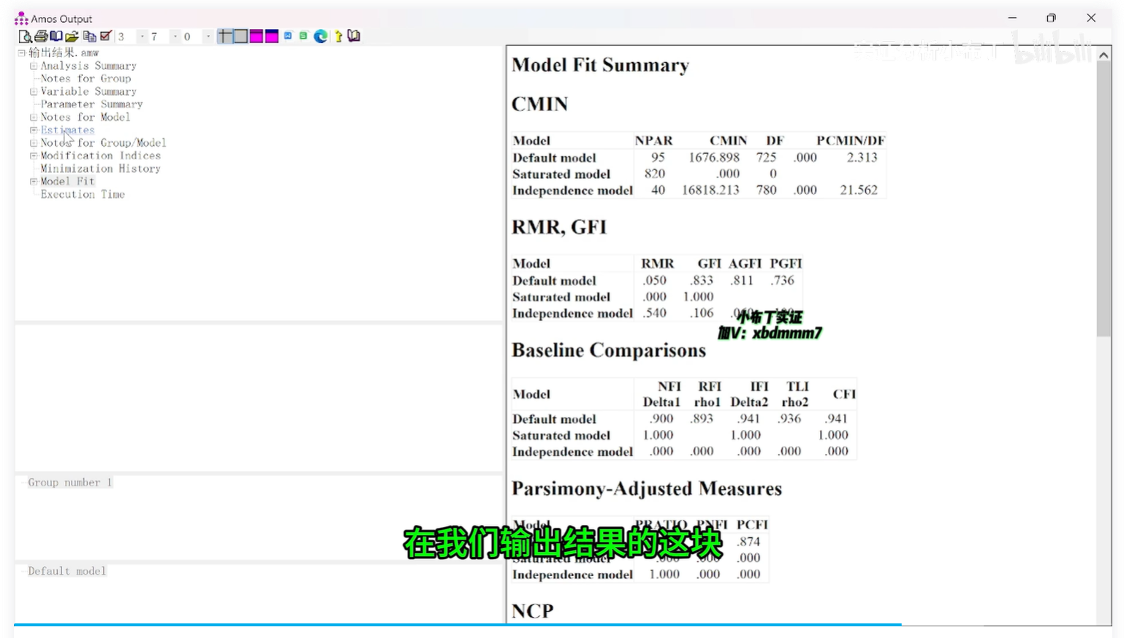This screenshot has width=1124, height=638.
Task: Select Execution Time in the tree
Action: tap(83, 194)
